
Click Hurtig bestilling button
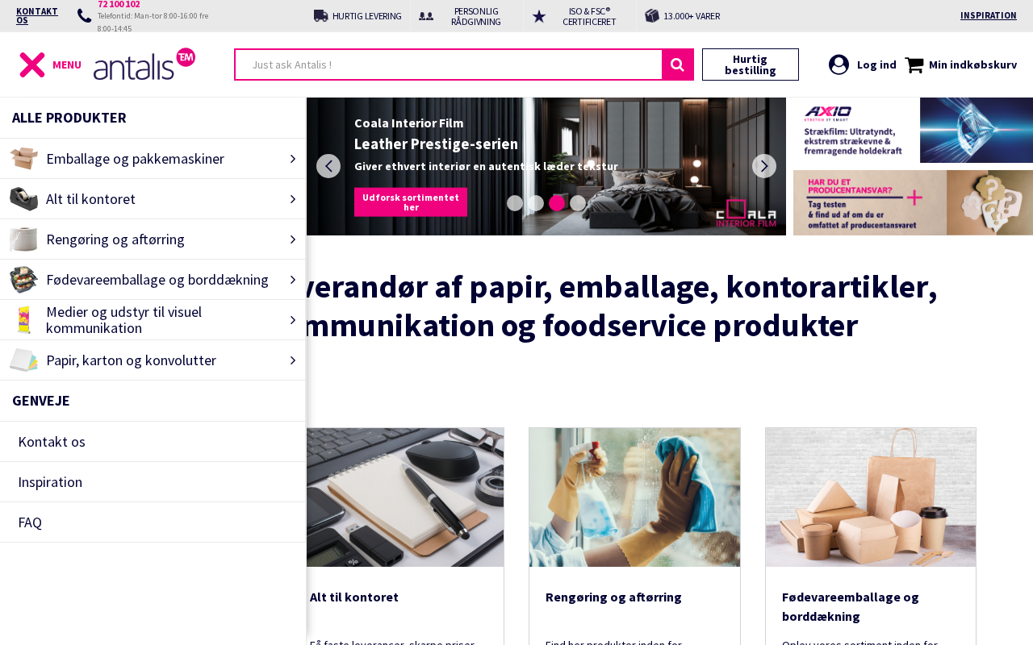pos(751,64)
